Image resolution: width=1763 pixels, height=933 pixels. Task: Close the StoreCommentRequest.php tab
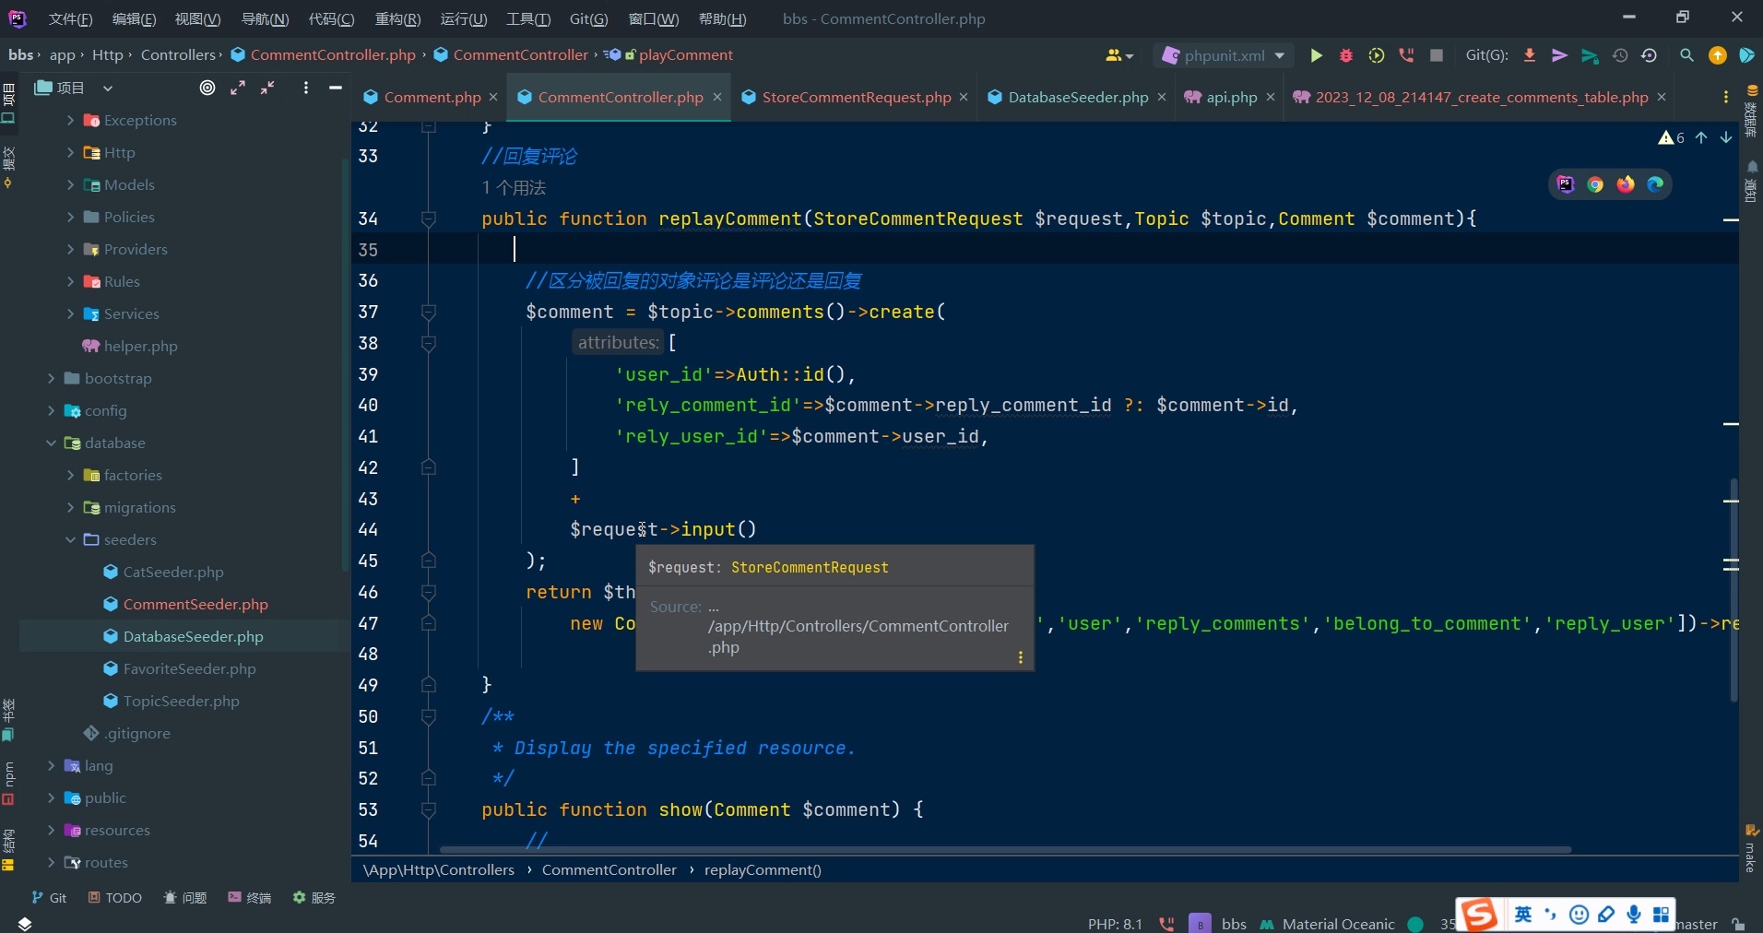[964, 97]
